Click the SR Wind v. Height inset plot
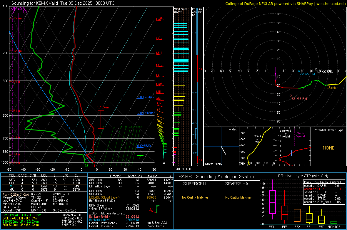 click(x=293, y=146)
